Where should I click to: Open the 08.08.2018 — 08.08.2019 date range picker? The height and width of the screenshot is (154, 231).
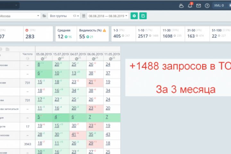pos(108,16)
